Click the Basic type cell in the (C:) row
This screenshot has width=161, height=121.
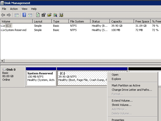(x=56, y=26)
